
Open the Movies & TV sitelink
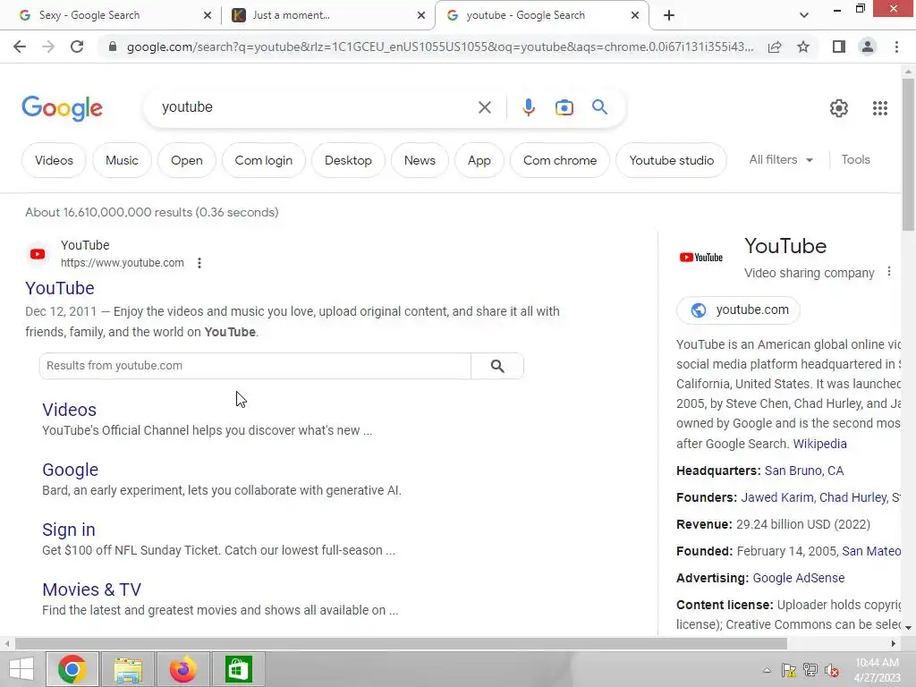[x=92, y=589]
